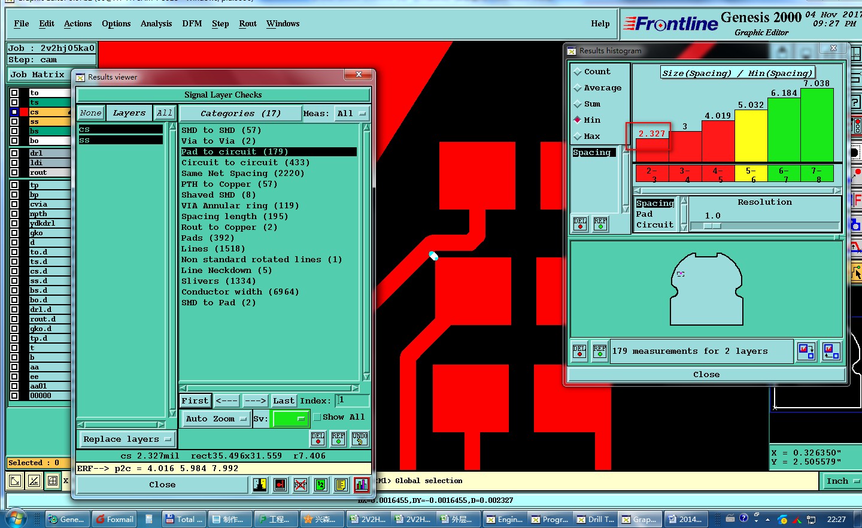The image size is (862, 528).
Task: Open the Auto Zoom dropdown
Action: pyautogui.click(x=216, y=418)
